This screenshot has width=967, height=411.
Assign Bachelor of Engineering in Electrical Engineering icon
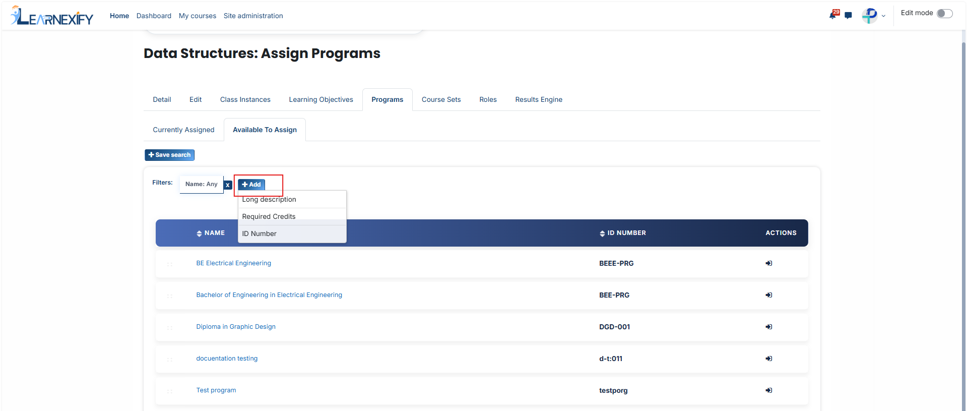(769, 295)
